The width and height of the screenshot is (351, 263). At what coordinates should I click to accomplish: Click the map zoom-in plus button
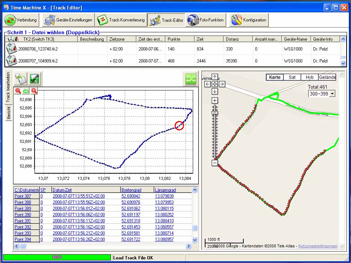[215, 100]
